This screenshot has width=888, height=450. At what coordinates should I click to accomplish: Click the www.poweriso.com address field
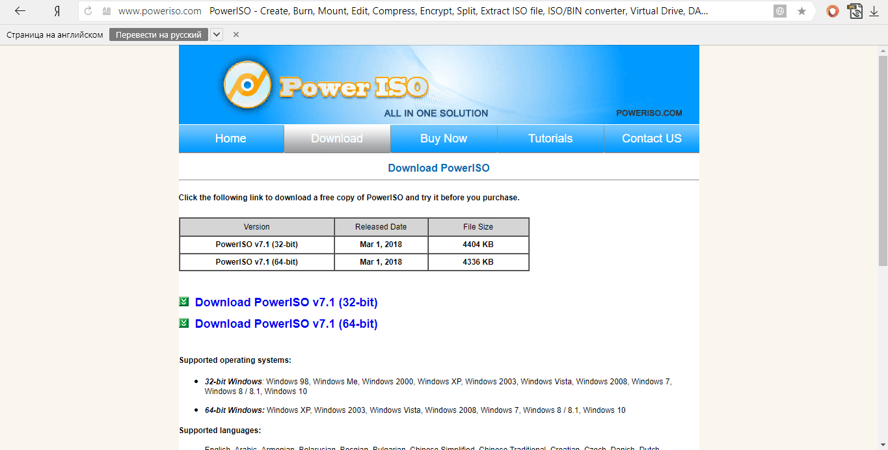click(x=159, y=11)
